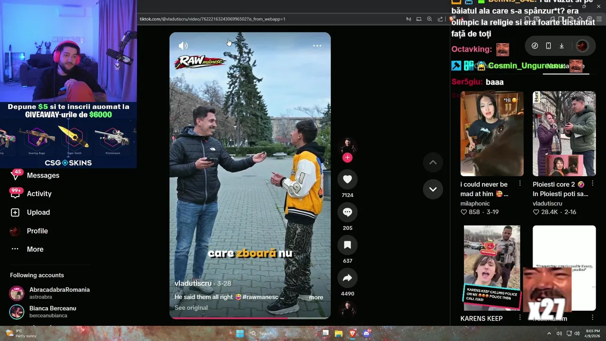The width and height of the screenshot is (606, 341).
Task: Open options for the 'KARENS KEEP' video
Action: tap(520, 318)
